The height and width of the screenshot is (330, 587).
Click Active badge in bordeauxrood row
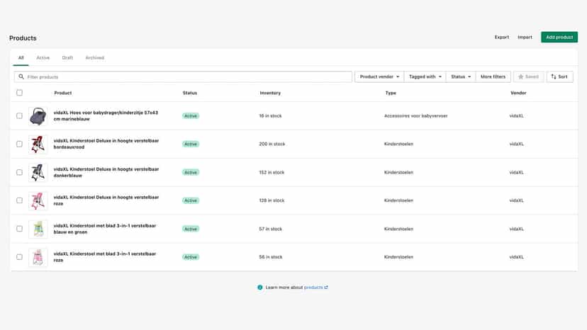tap(191, 144)
